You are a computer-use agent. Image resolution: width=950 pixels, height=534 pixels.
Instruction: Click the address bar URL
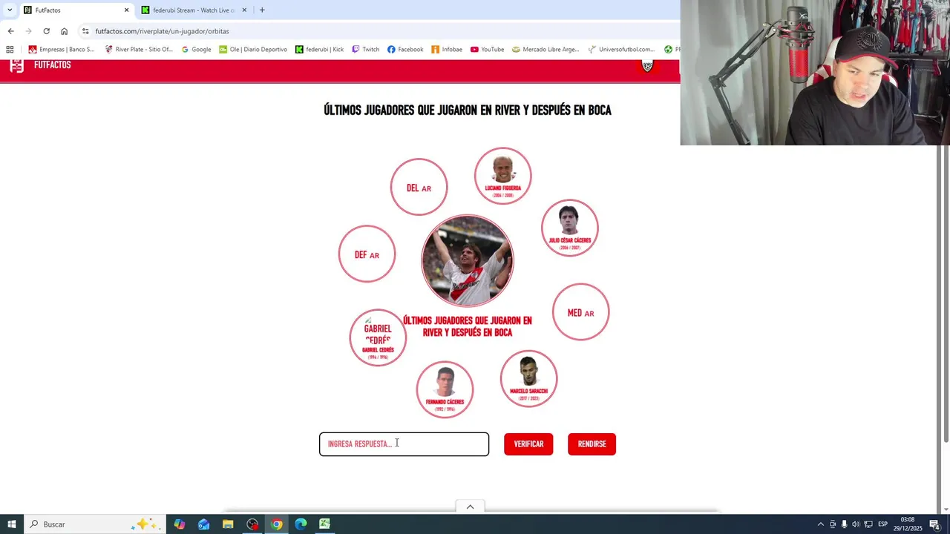click(162, 31)
